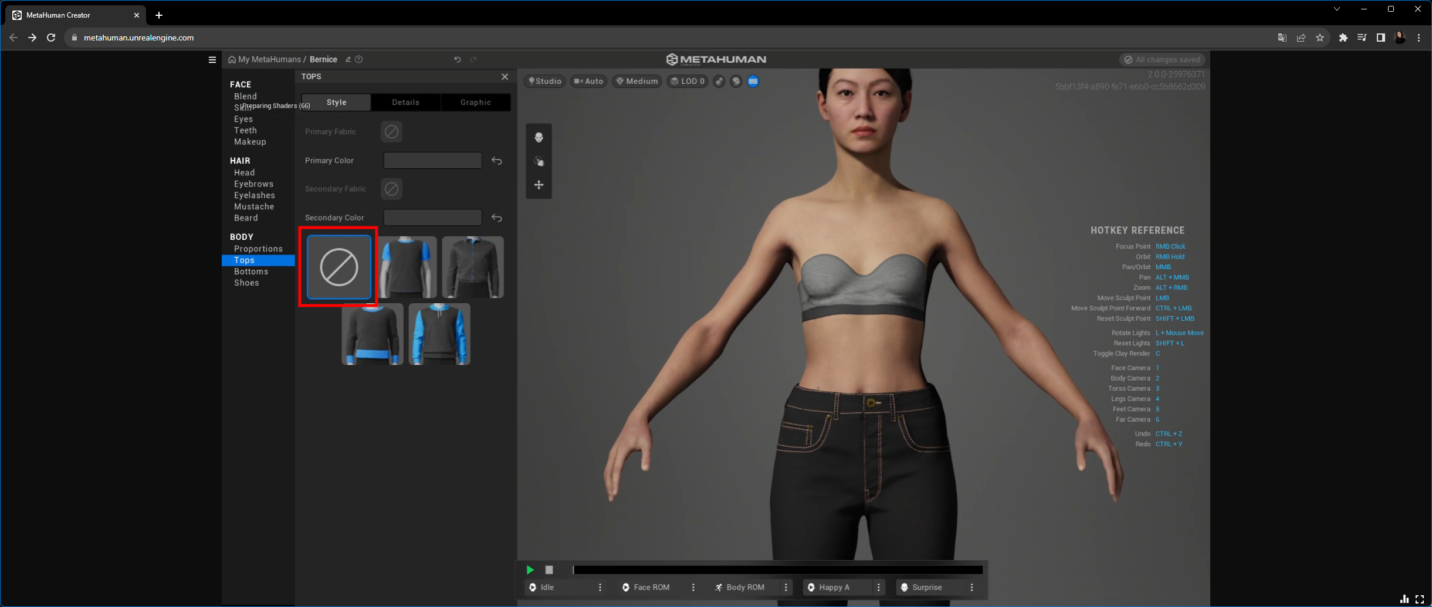The width and height of the screenshot is (1432, 607).
Task: Open the disabled Secondary Fabric selector
Action: click(x=392, y=189)
